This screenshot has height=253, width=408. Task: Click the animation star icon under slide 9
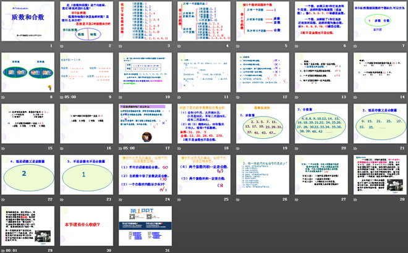point(62,97)
